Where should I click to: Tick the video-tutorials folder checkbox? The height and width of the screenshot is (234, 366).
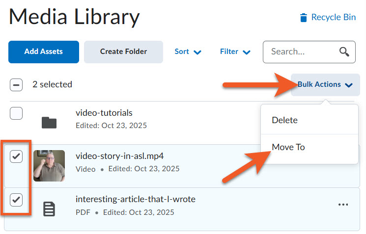(16, 114)
